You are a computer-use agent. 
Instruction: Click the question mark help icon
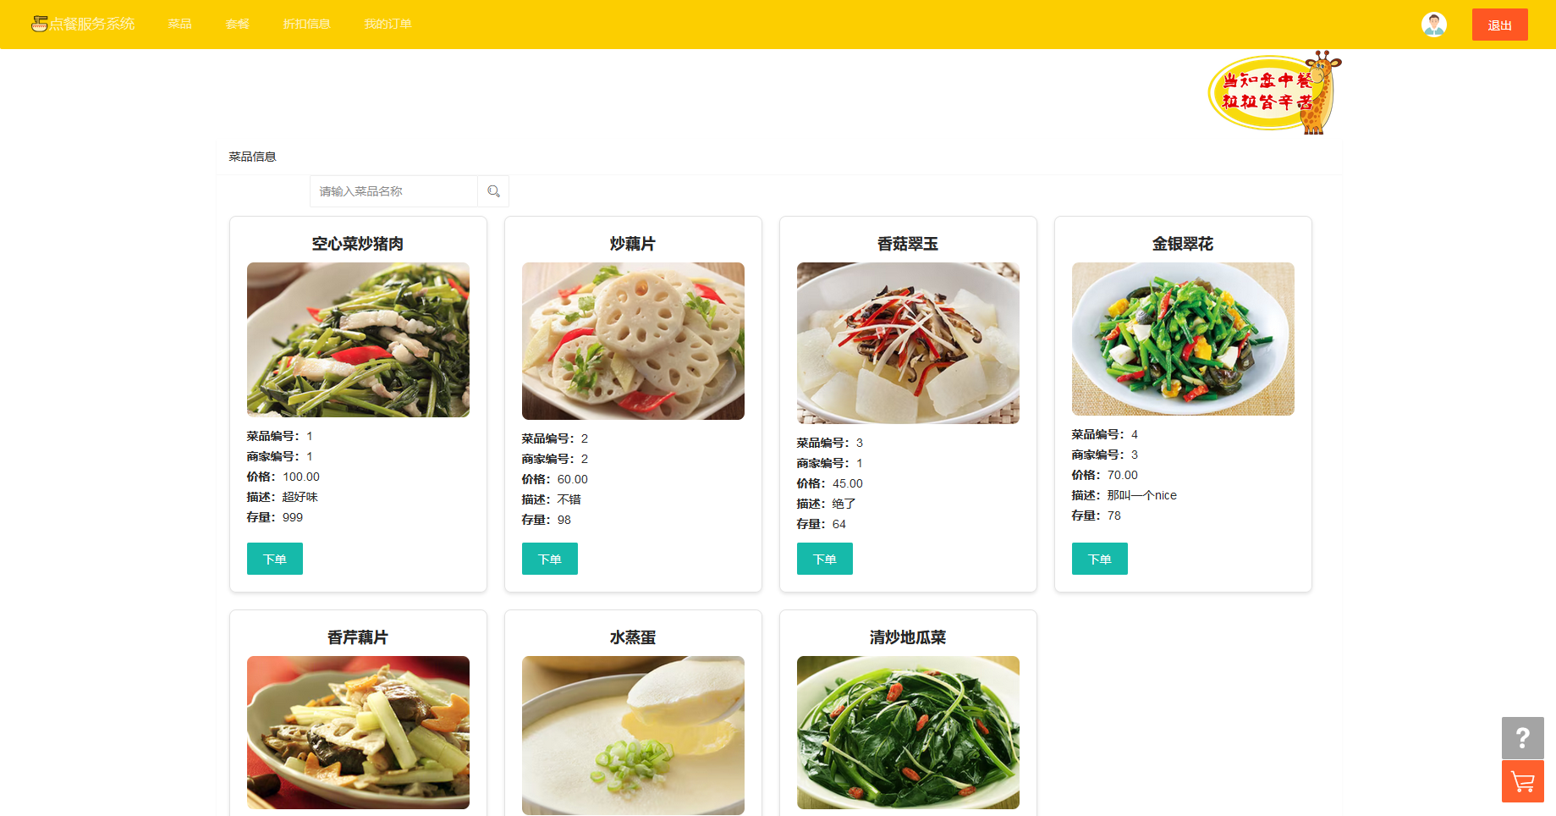pyautogui.click(x=1523, y=738)
